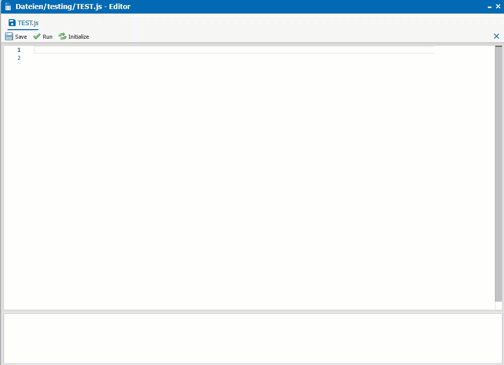Image resolution: width=504 pixels, height=365 pixels.
Task: Click line number 1 in gutter
Action: click(19, 50)
